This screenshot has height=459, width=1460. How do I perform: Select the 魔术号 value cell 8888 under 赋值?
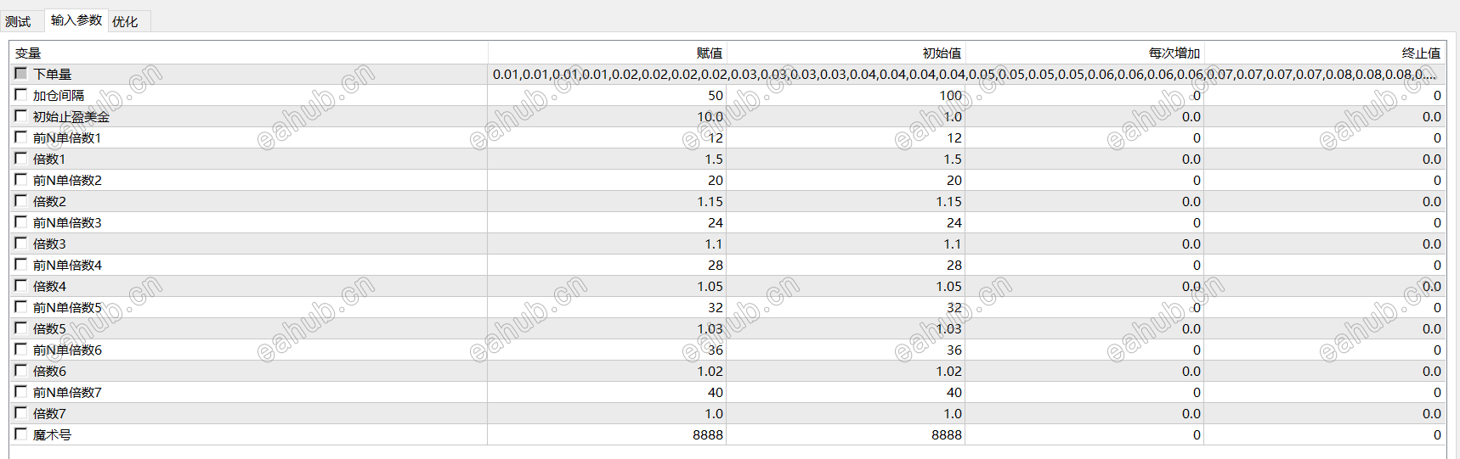coord(607,434)
